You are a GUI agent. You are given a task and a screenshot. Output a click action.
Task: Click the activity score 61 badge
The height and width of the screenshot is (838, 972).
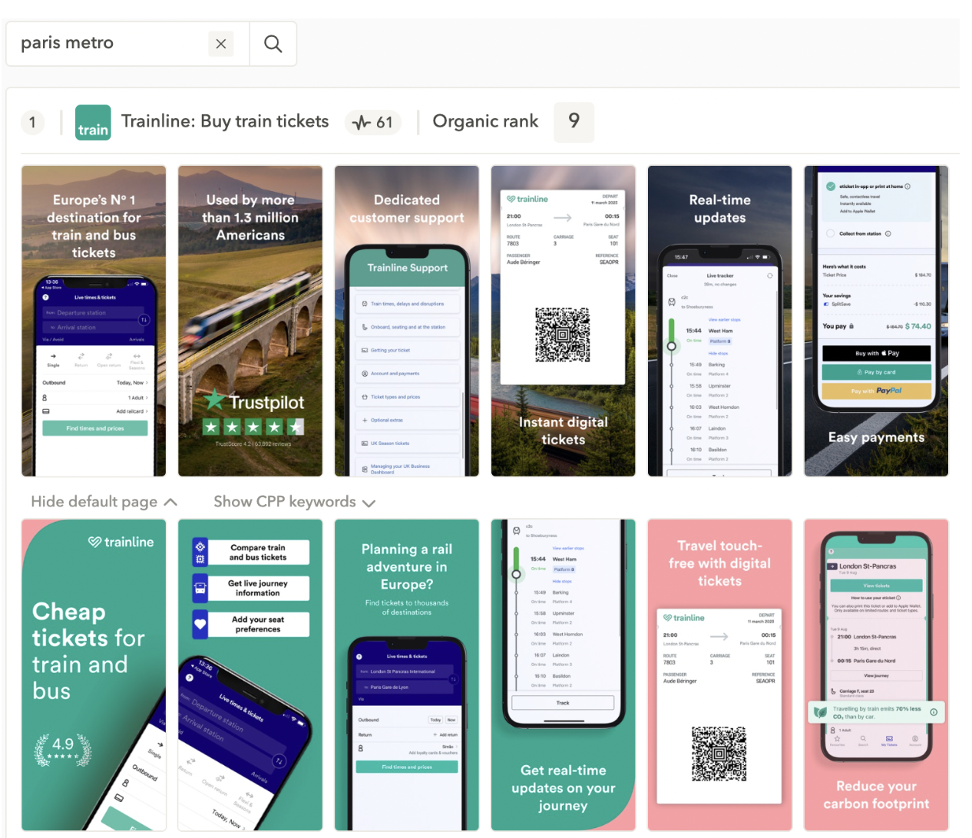pyautogui.click(x=373, y=122)
